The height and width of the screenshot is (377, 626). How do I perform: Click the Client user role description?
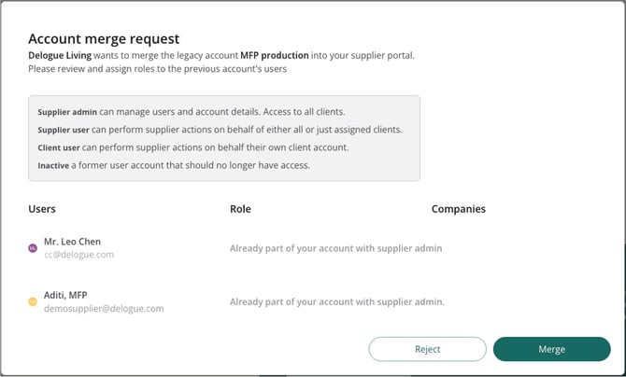pos(191,147)
